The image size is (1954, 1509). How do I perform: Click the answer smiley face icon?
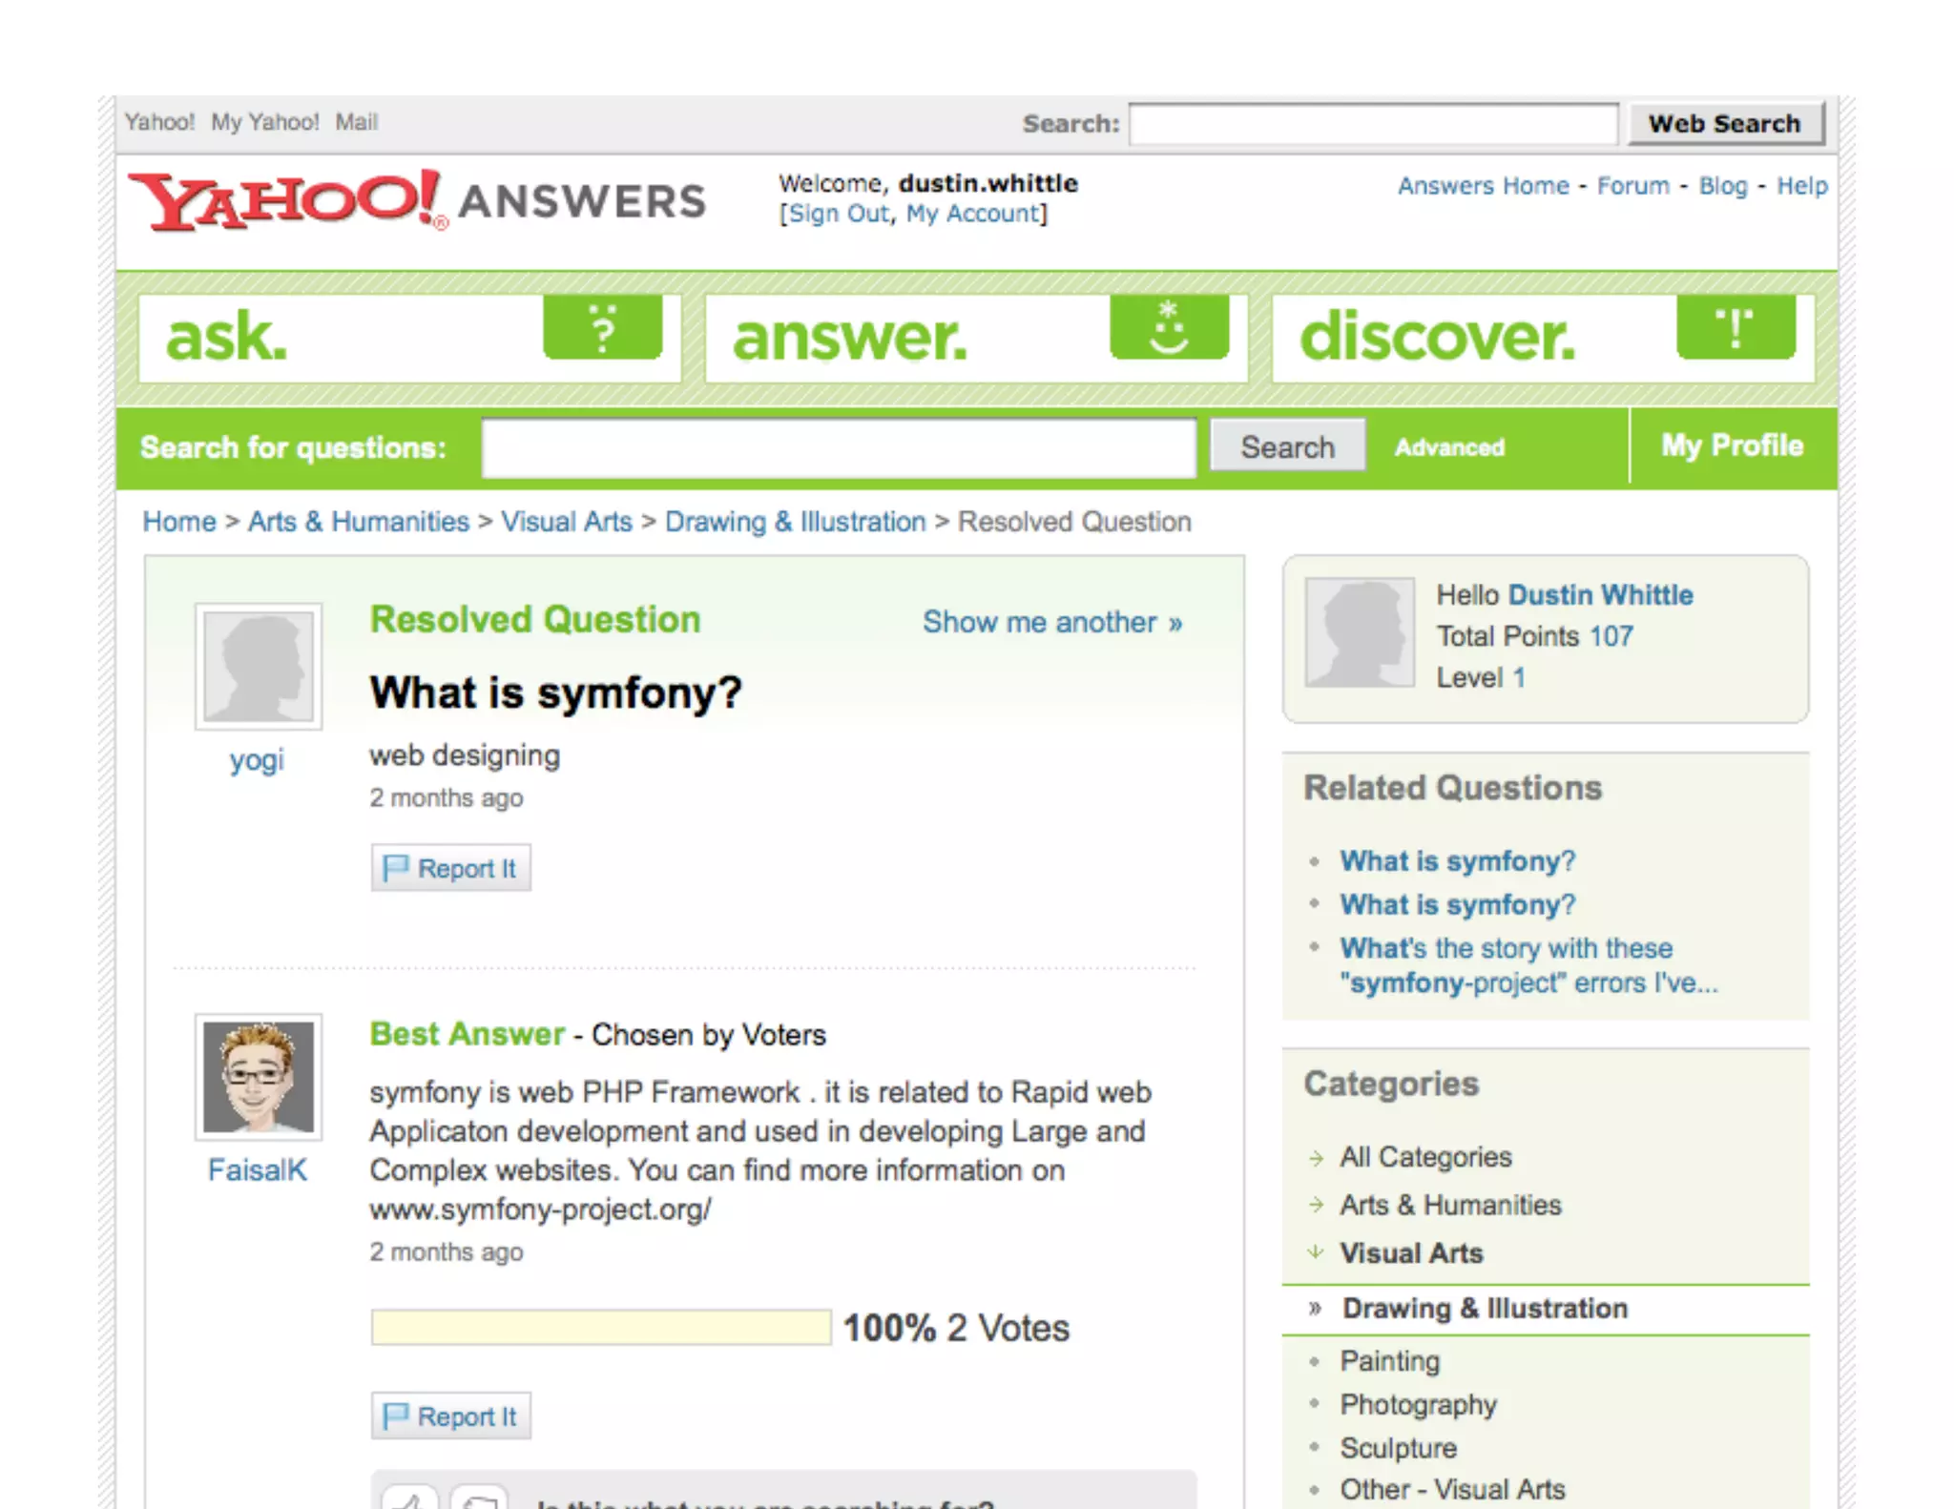[1170, 327]
